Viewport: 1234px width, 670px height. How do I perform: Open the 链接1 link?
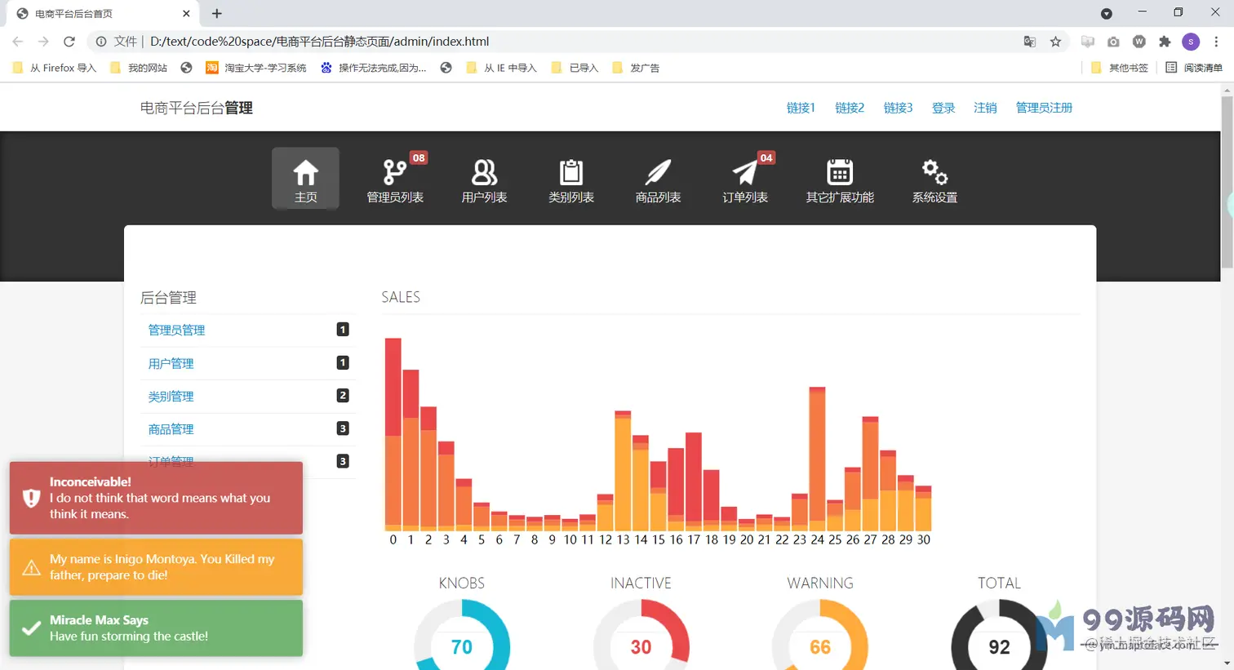pyautogui.click(x=801, y=108)
